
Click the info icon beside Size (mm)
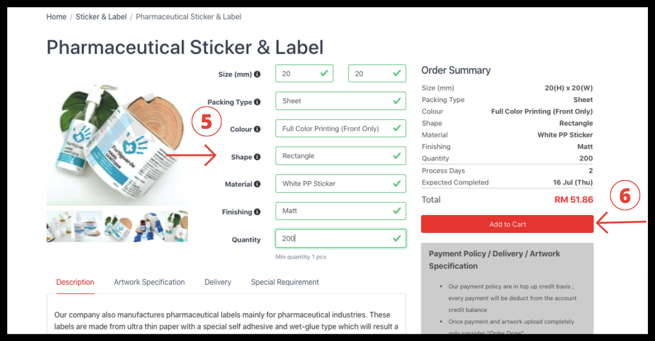[257, 74]
